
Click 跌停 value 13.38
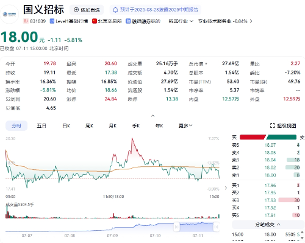pyautogui.click(x=172, y=99)
